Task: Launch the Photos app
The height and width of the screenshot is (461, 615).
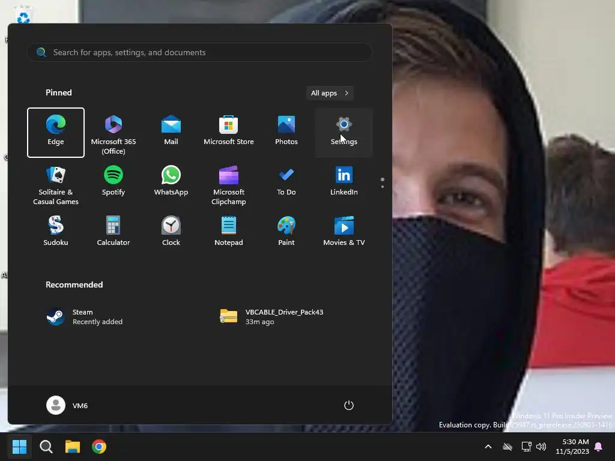Action: (x=286, y=133)
